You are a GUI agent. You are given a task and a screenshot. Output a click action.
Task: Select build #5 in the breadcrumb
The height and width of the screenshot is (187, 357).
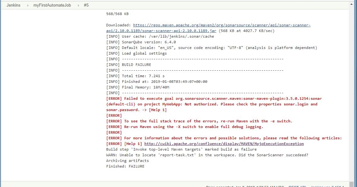tap(86, 5)
